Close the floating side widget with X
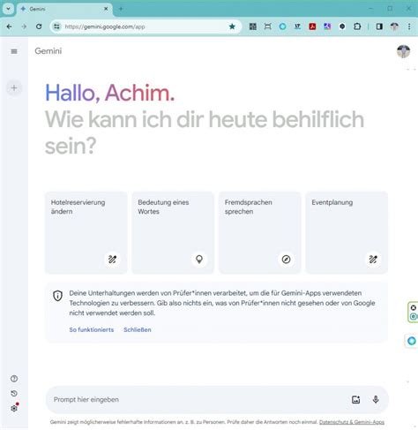 point(414,308)
